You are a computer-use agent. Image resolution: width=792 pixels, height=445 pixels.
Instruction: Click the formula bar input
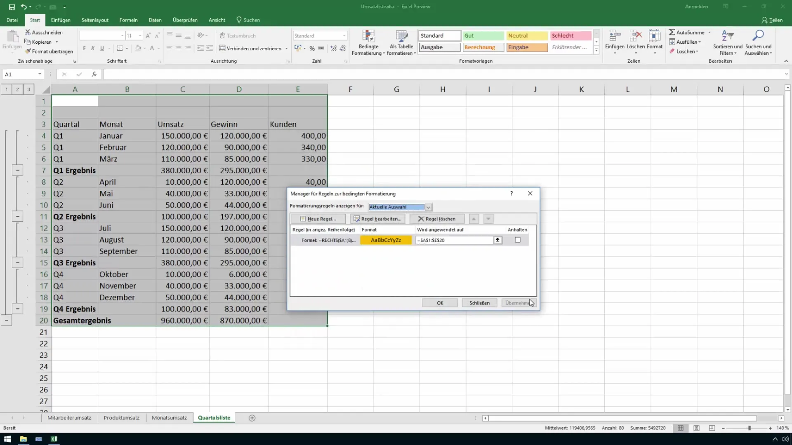pos(443,74)
